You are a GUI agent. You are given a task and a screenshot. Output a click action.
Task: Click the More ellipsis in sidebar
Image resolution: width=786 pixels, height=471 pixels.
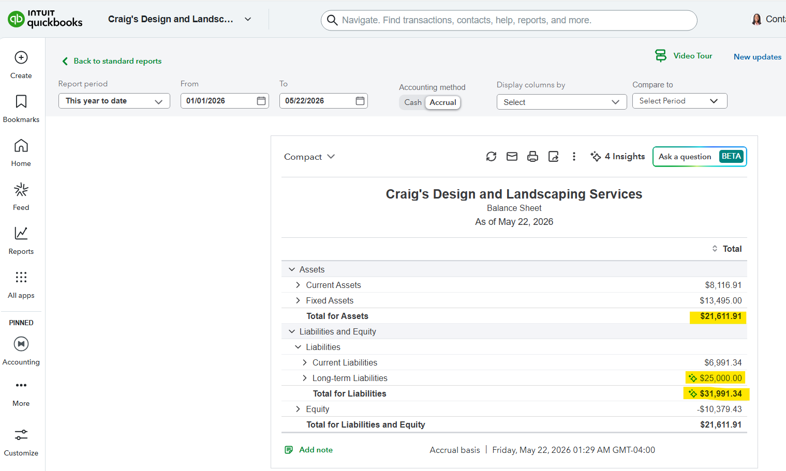pyautogui.click(x=21, y=385)
